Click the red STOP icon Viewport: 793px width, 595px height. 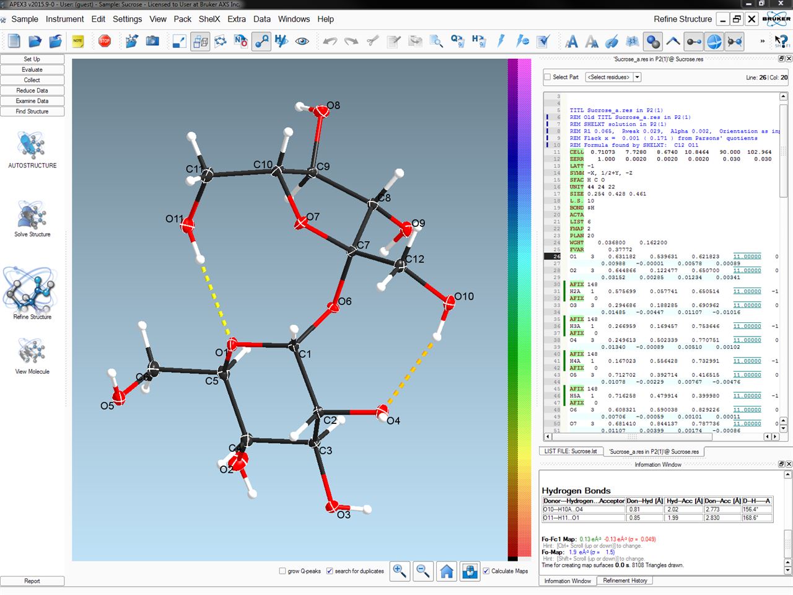[105, 42]
